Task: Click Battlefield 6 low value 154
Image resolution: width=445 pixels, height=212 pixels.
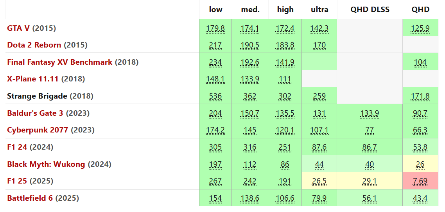Action: (216, 198)
